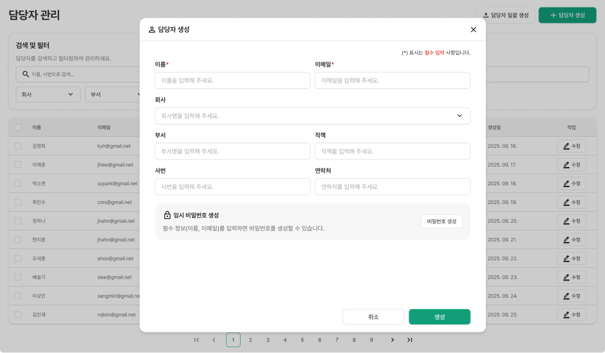Check the checkbox in the table header row
The width and height of the screenshot is (605, 353).
pyautogui.click(x=18, y=127)
